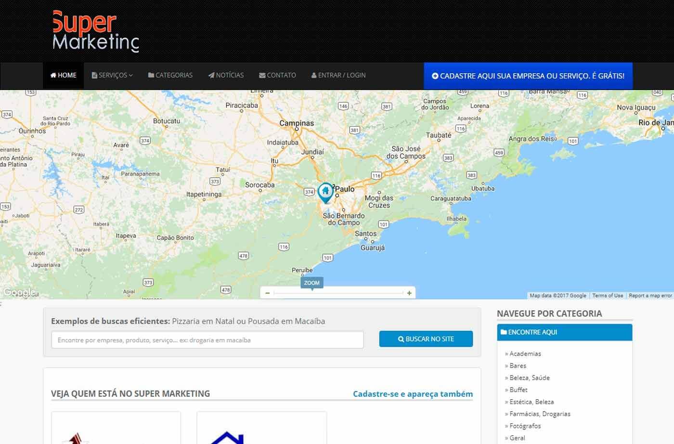Focus the site search input field
674x444 pixels.
[207, 340]
